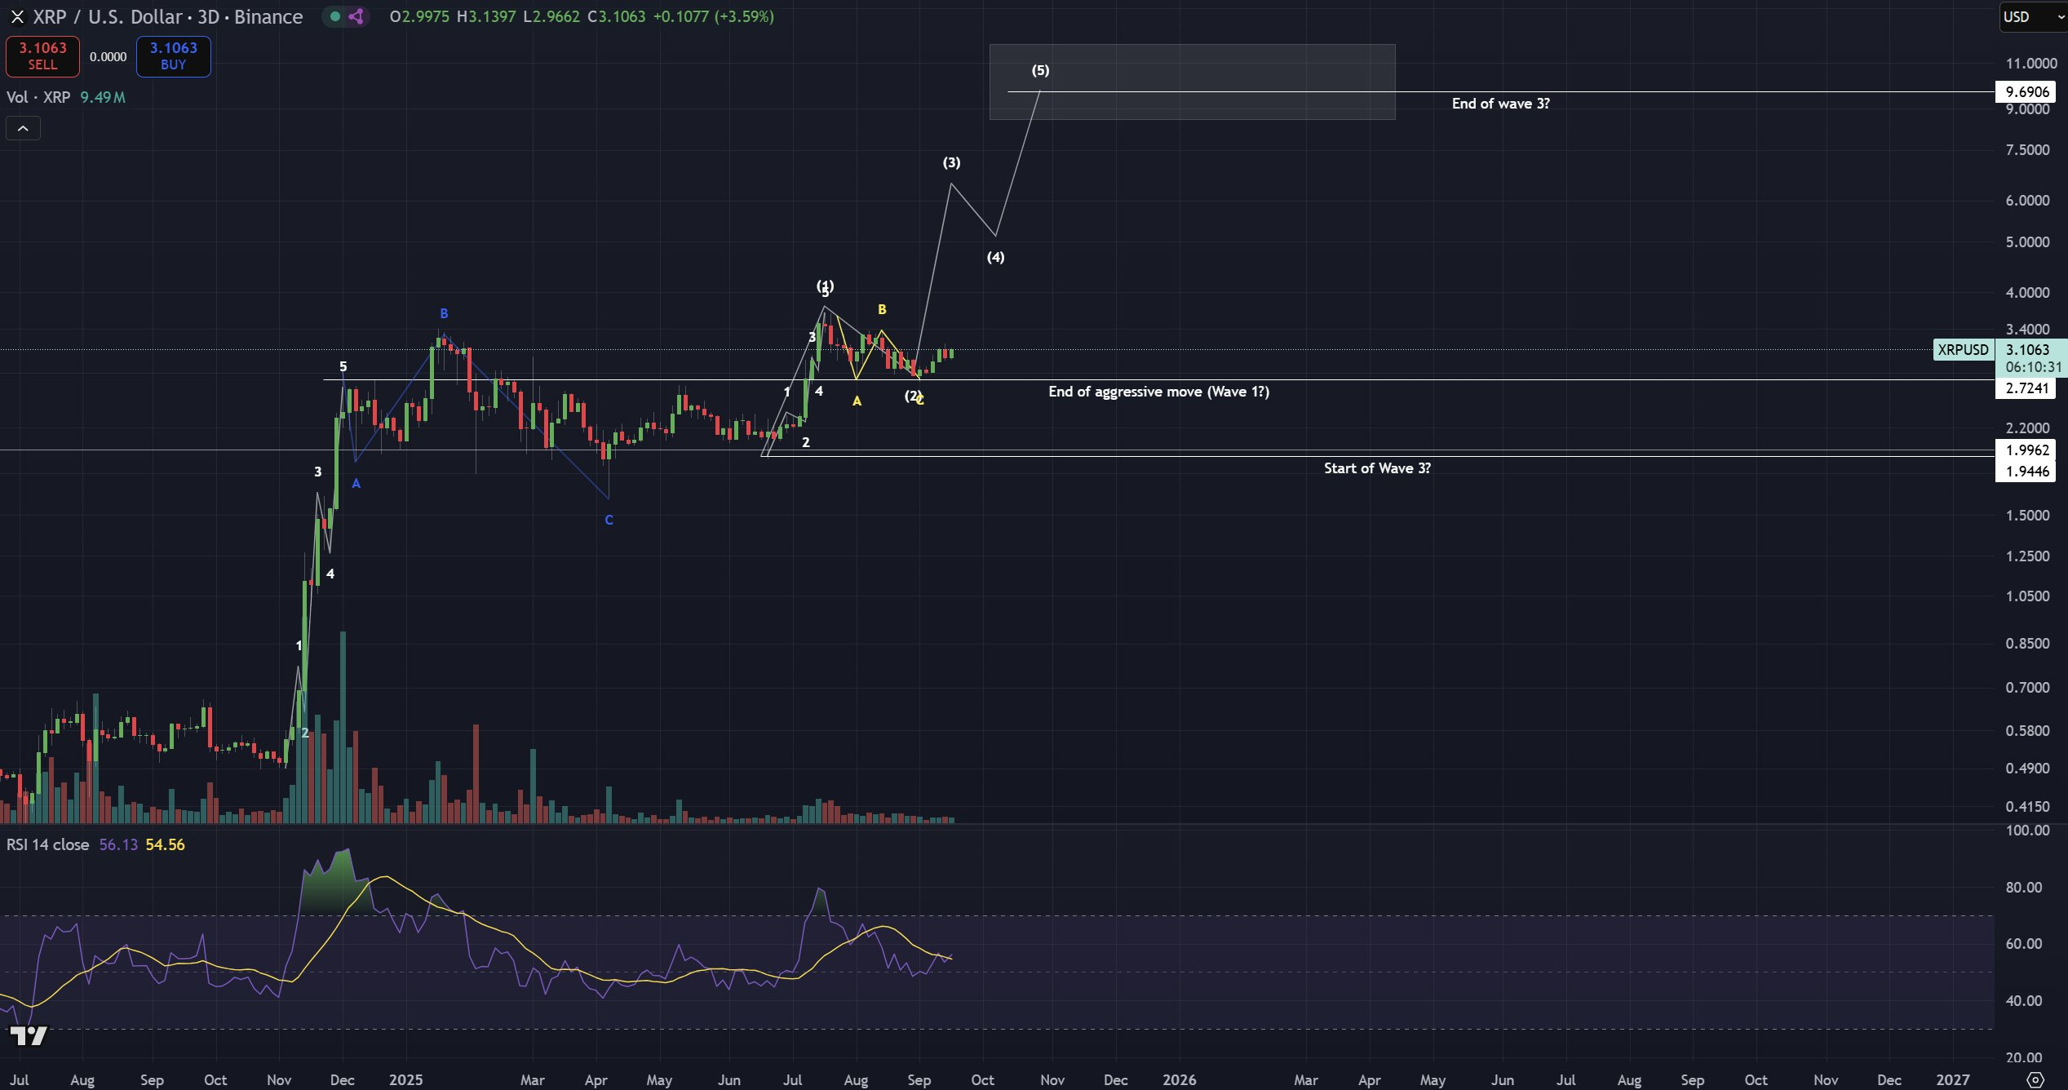Screen dimensions: 2068x1090
Task: Click the +0.1077 (+3.59%) change value
Action: click(713, 16)
